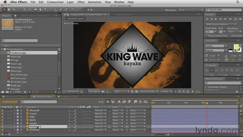Select the Zoom magnifier tool
The height and width of the screenshot is (137, 243).
pyautogui.click(x=14, y=10)
